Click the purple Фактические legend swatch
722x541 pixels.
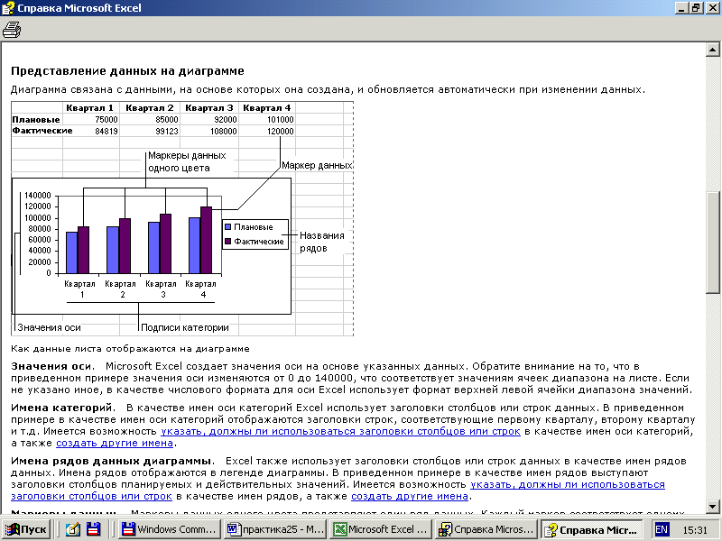[x=228, y=242]
